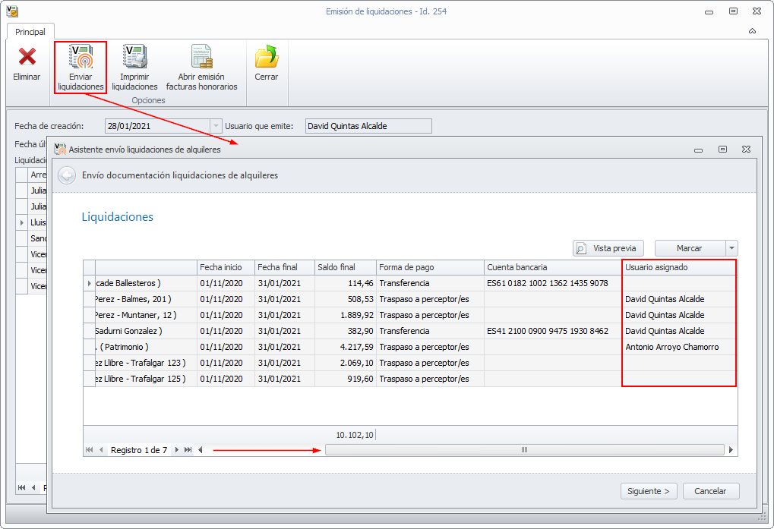Viewport: 774px width, 529px height.
Task: Click the Cerrar folder icon
Action: [x=266, y=57]
